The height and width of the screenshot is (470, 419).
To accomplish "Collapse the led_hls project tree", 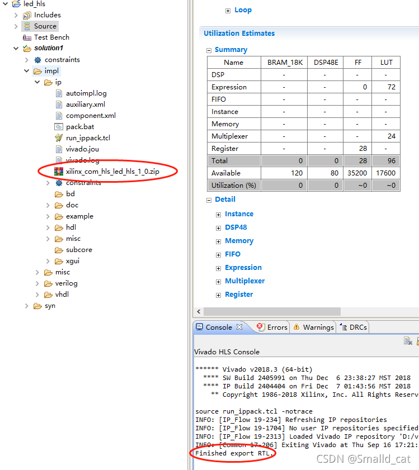I will tap(6, 4).
